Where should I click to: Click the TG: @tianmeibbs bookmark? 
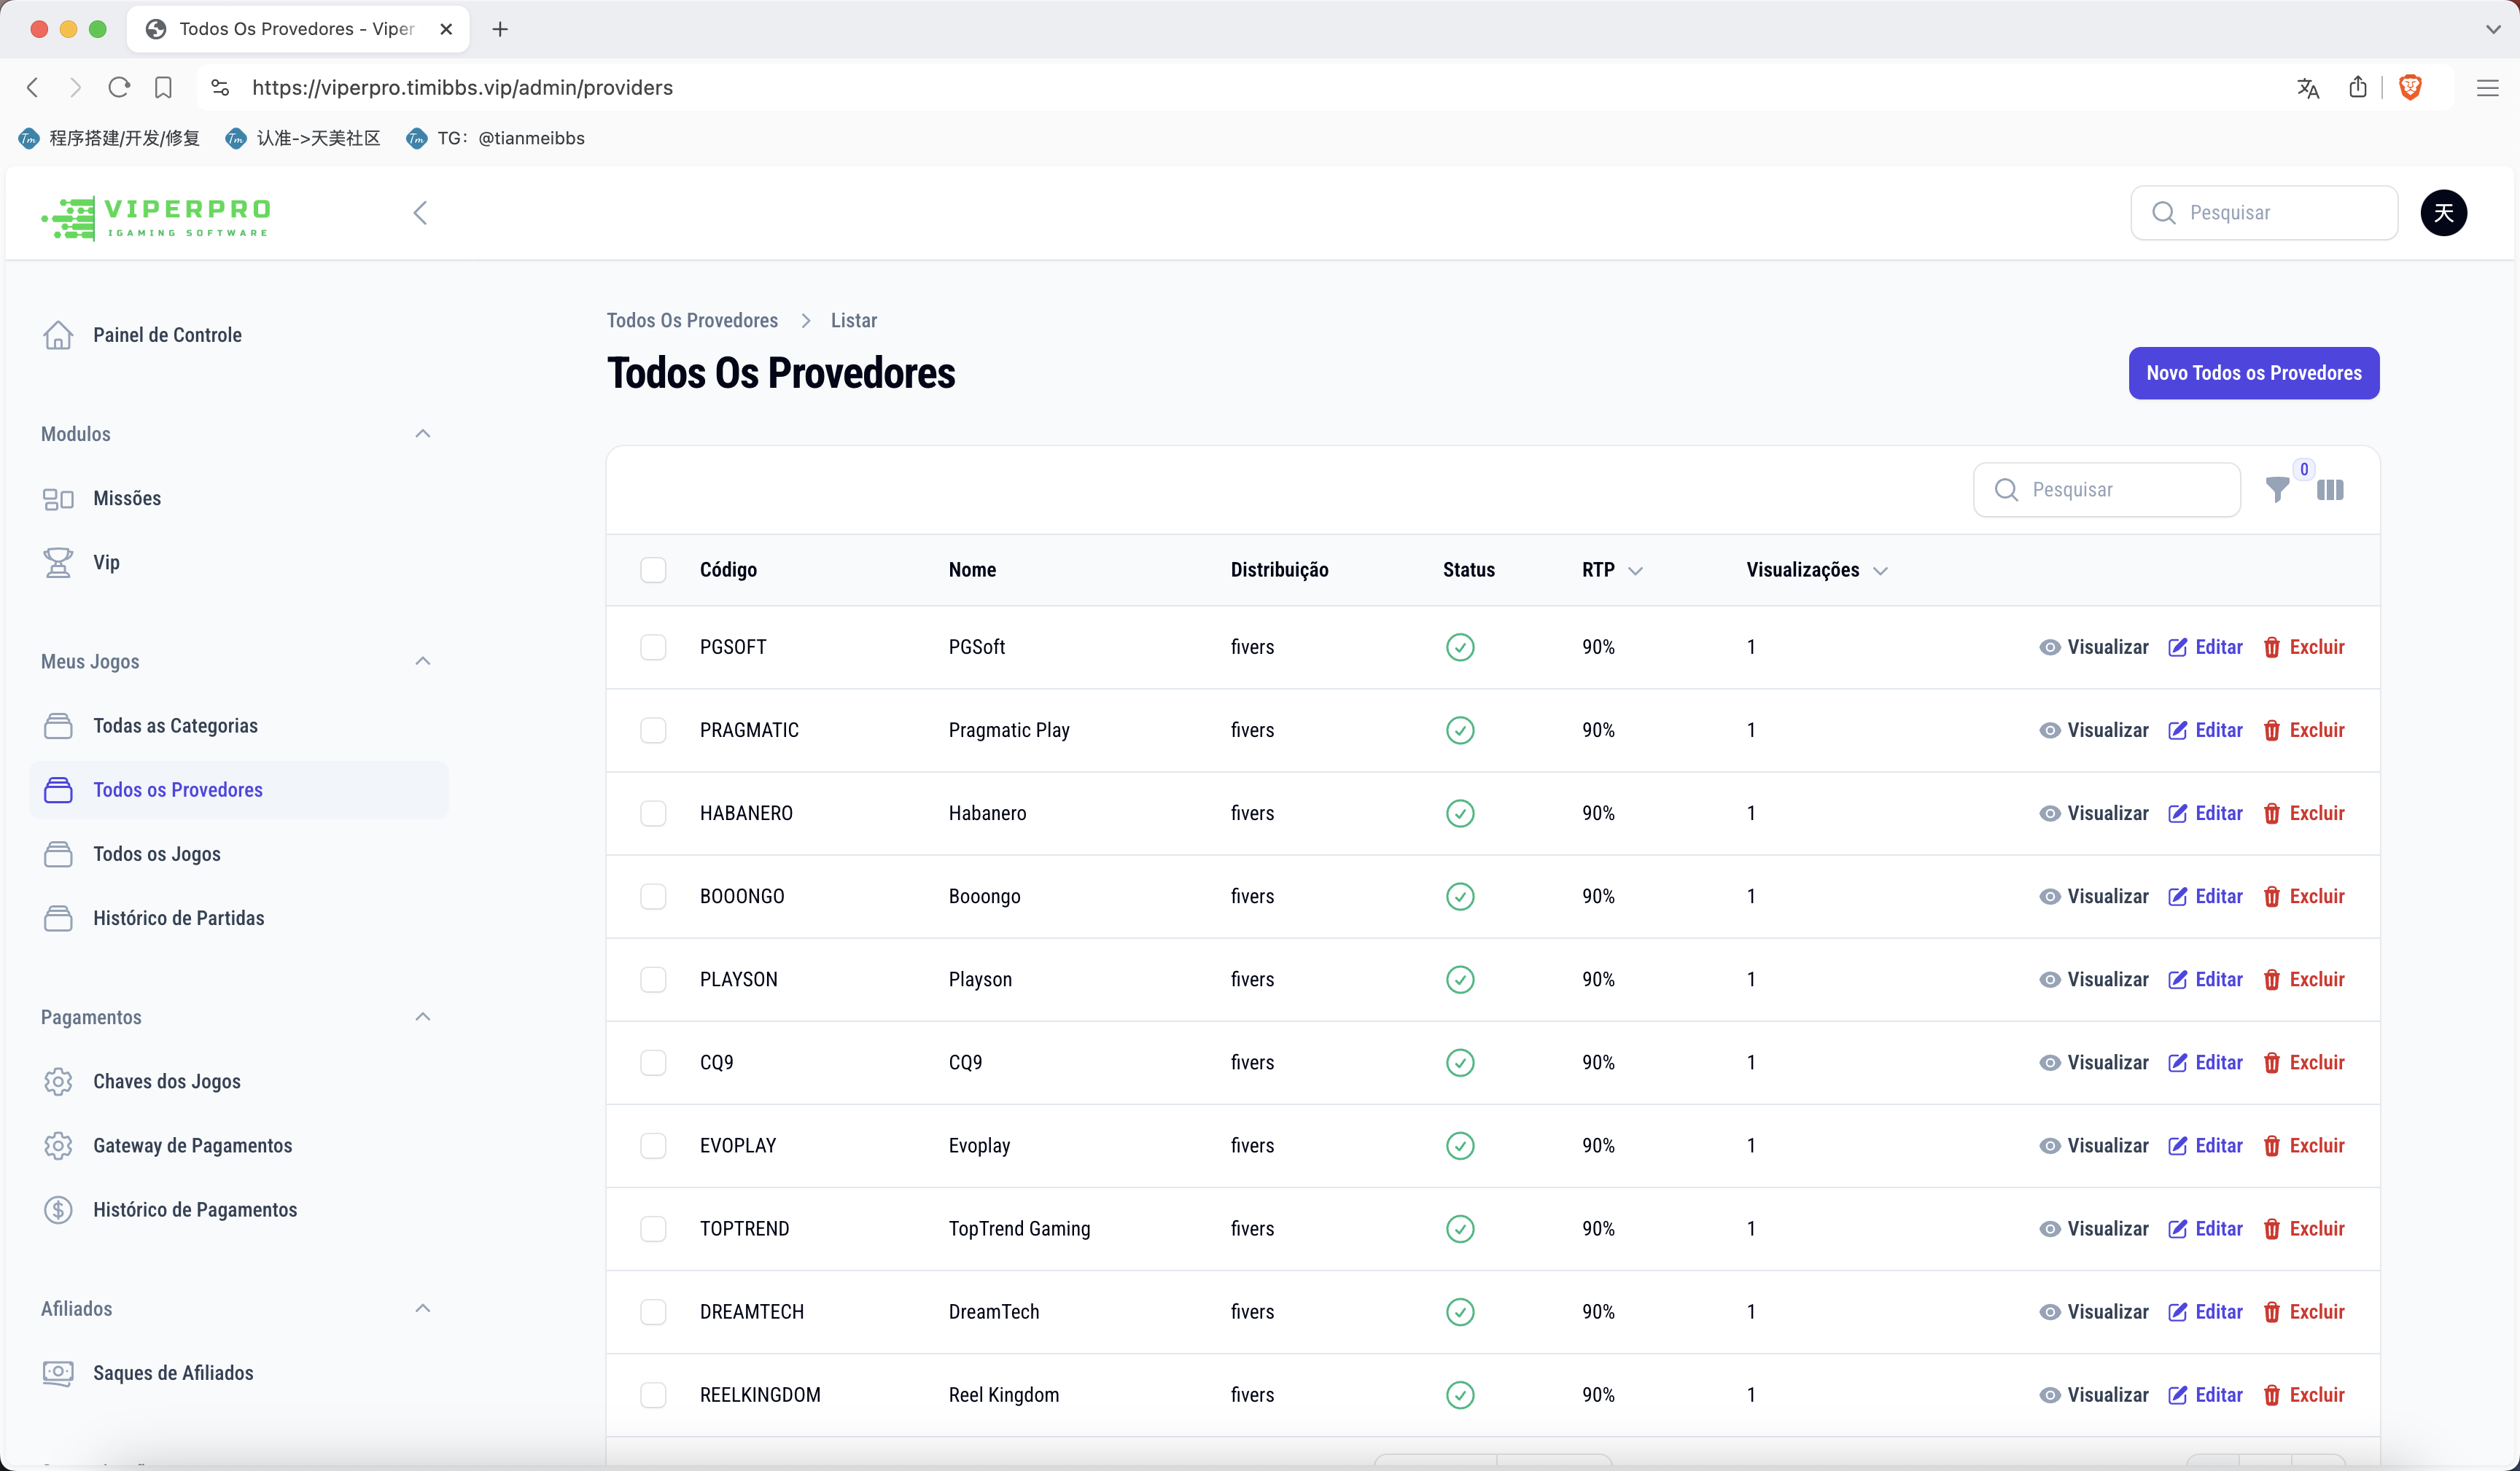tap(496, 138)
